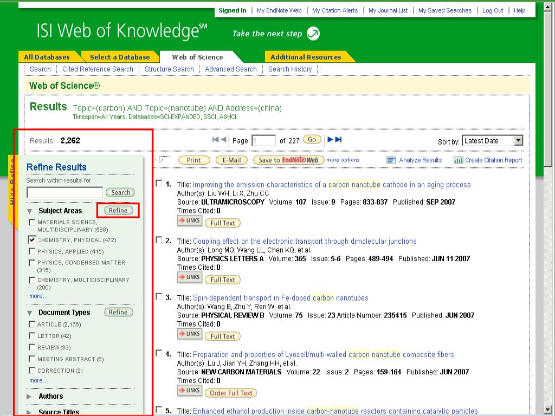The width and height of the screenshot is (555, 416).
Task: Open My EndNote Web link
Action: 279,11
